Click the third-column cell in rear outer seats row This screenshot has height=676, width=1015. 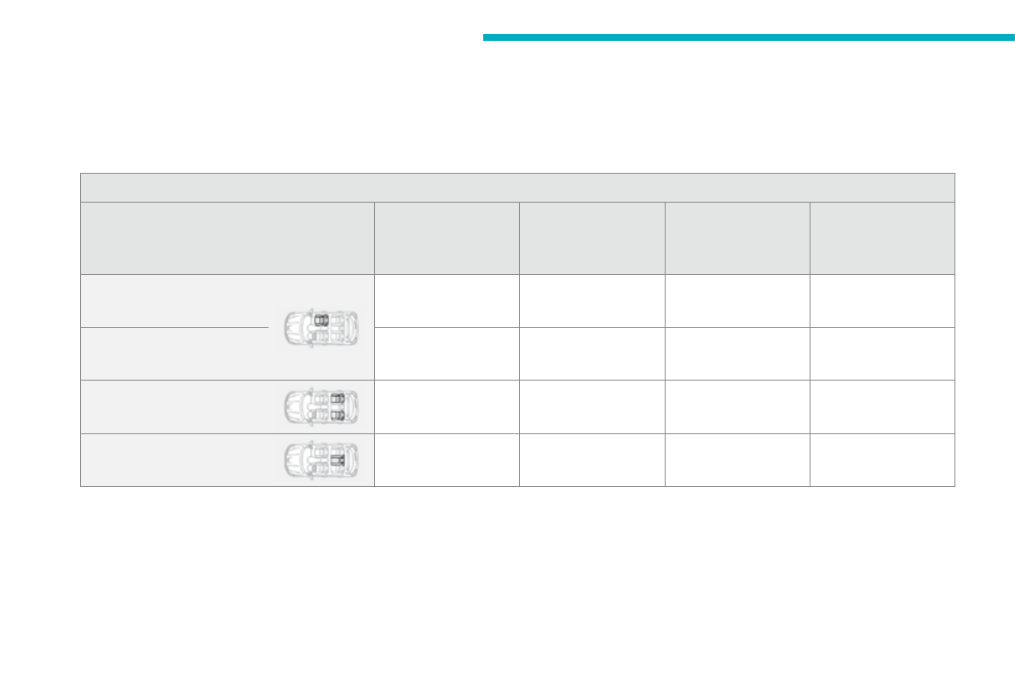[x=591, y=407]
